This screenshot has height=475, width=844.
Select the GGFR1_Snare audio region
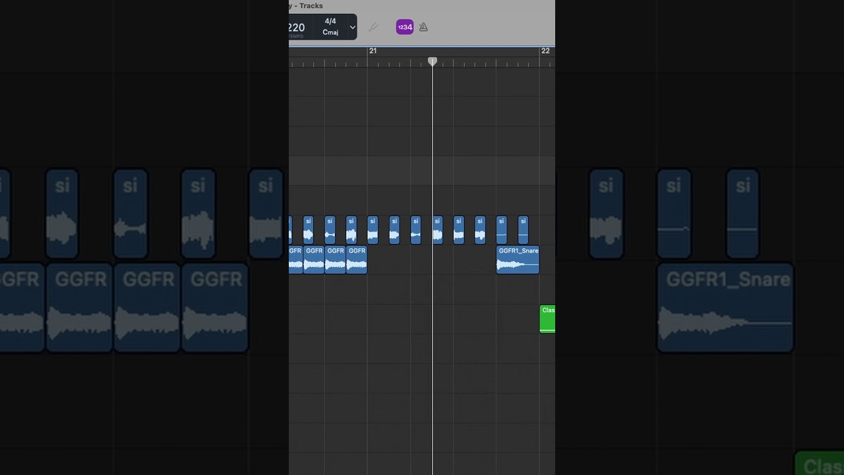click(518, 259)
